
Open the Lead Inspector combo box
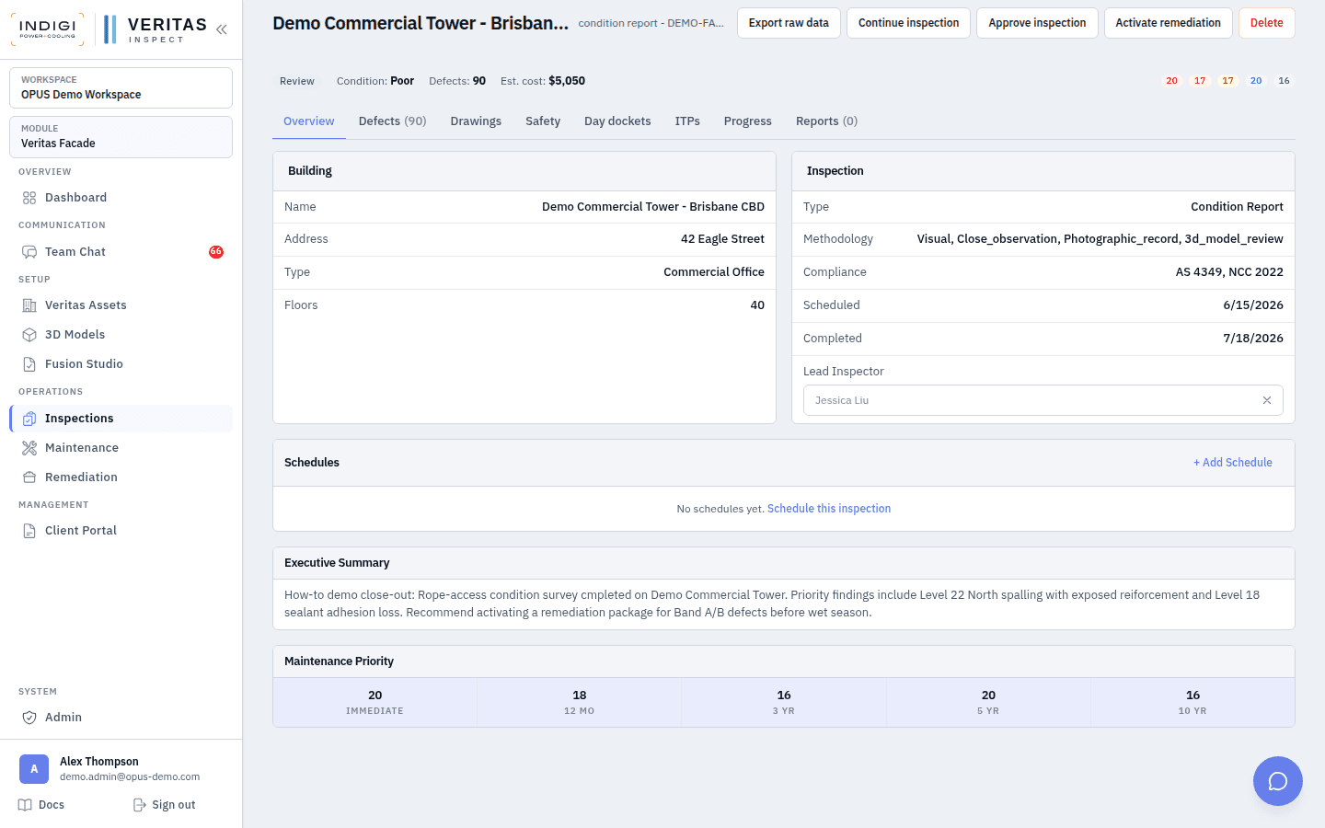pyautogui.click(x=1043, y=400)
